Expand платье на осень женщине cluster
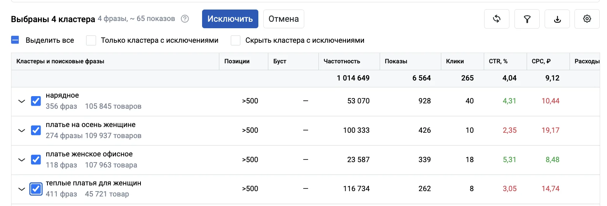The image size is (607, 206). (22, 130)
